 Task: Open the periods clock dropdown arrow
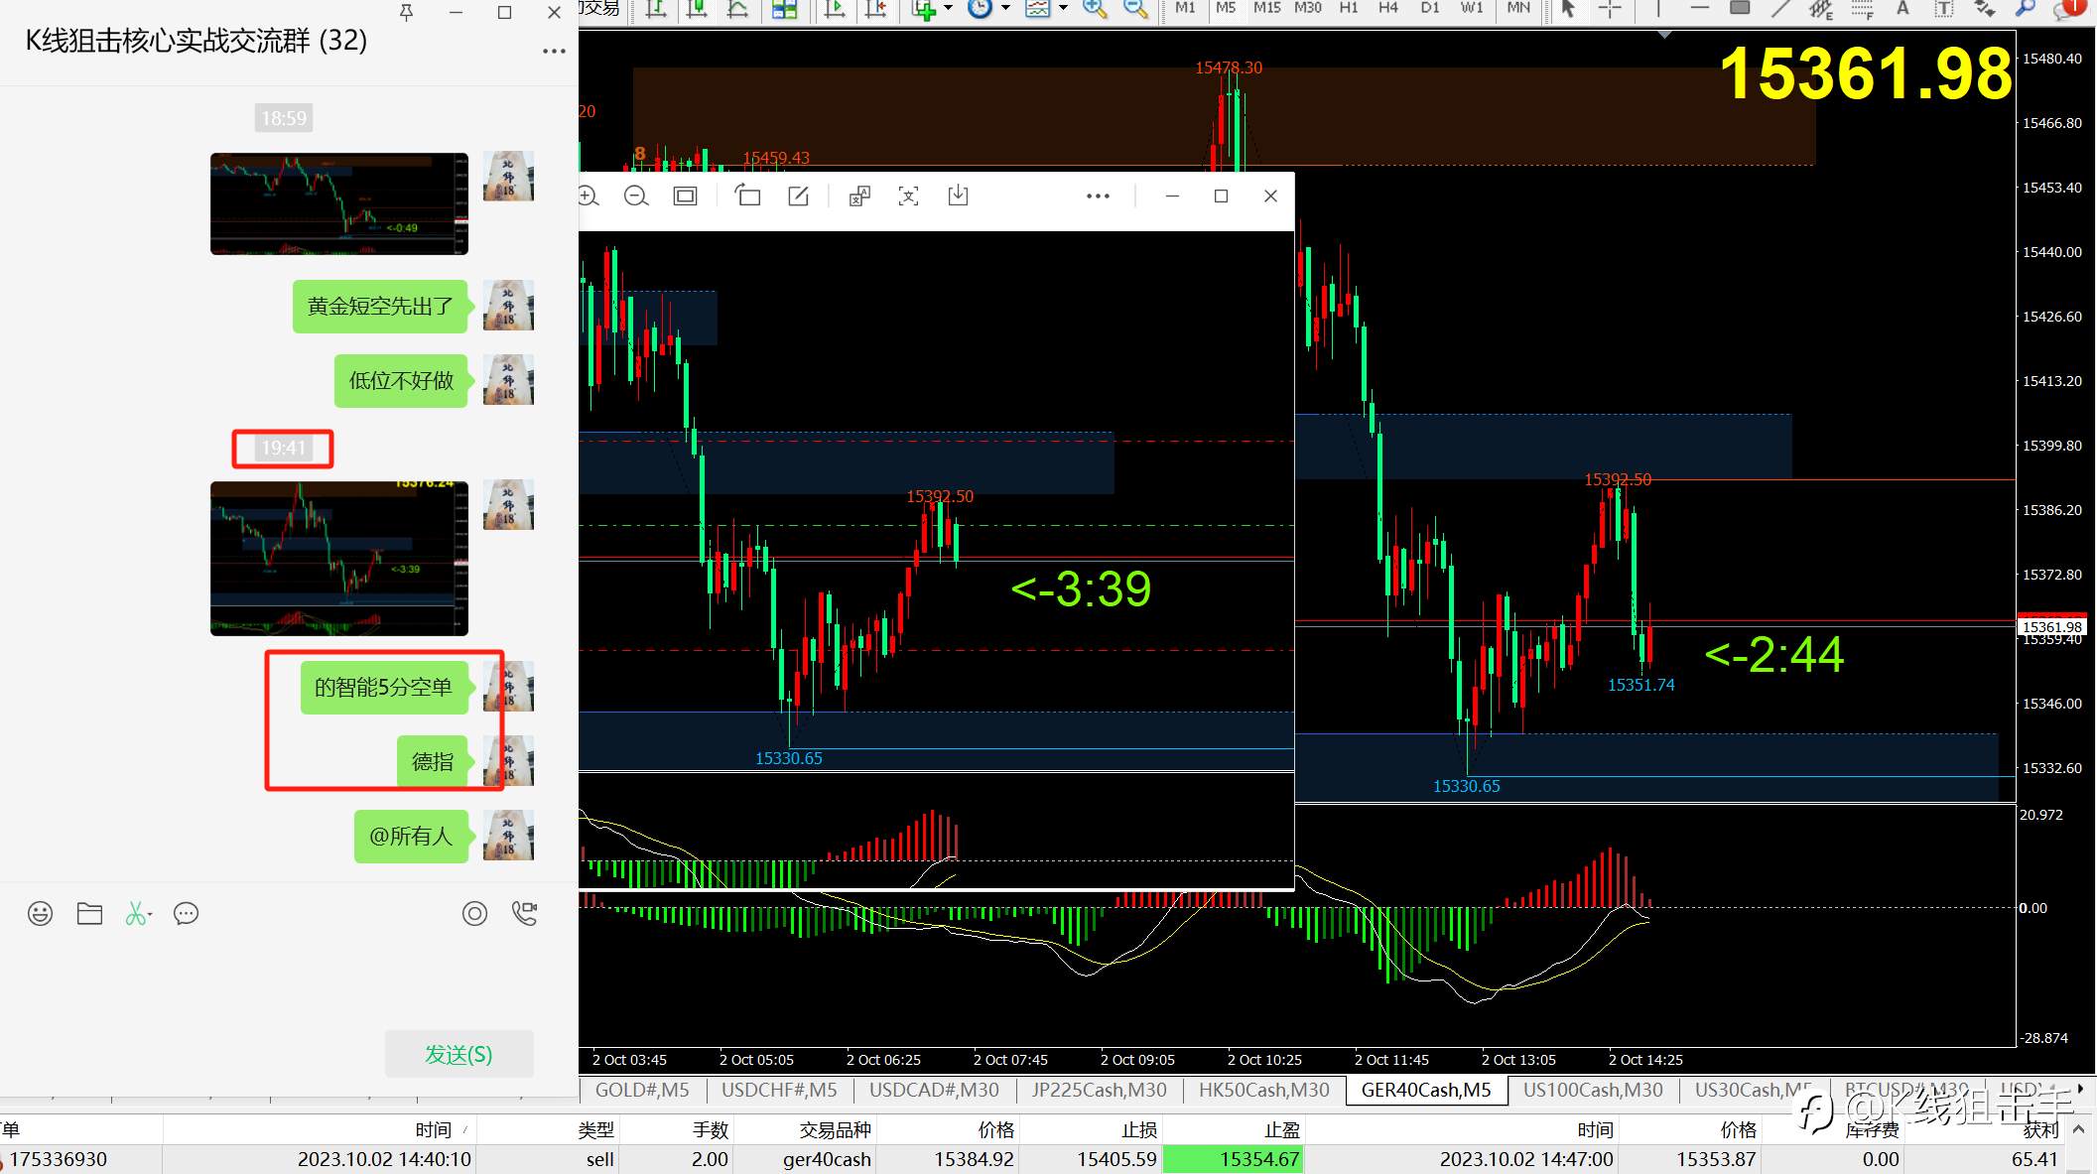click(1005, 9)
